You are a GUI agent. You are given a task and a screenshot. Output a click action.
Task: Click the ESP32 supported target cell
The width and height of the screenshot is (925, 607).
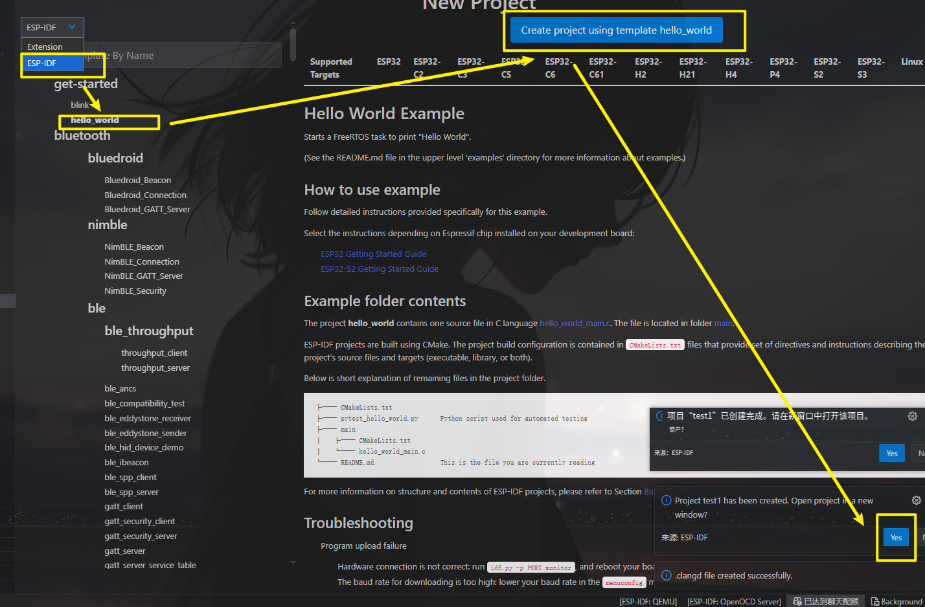389,61
